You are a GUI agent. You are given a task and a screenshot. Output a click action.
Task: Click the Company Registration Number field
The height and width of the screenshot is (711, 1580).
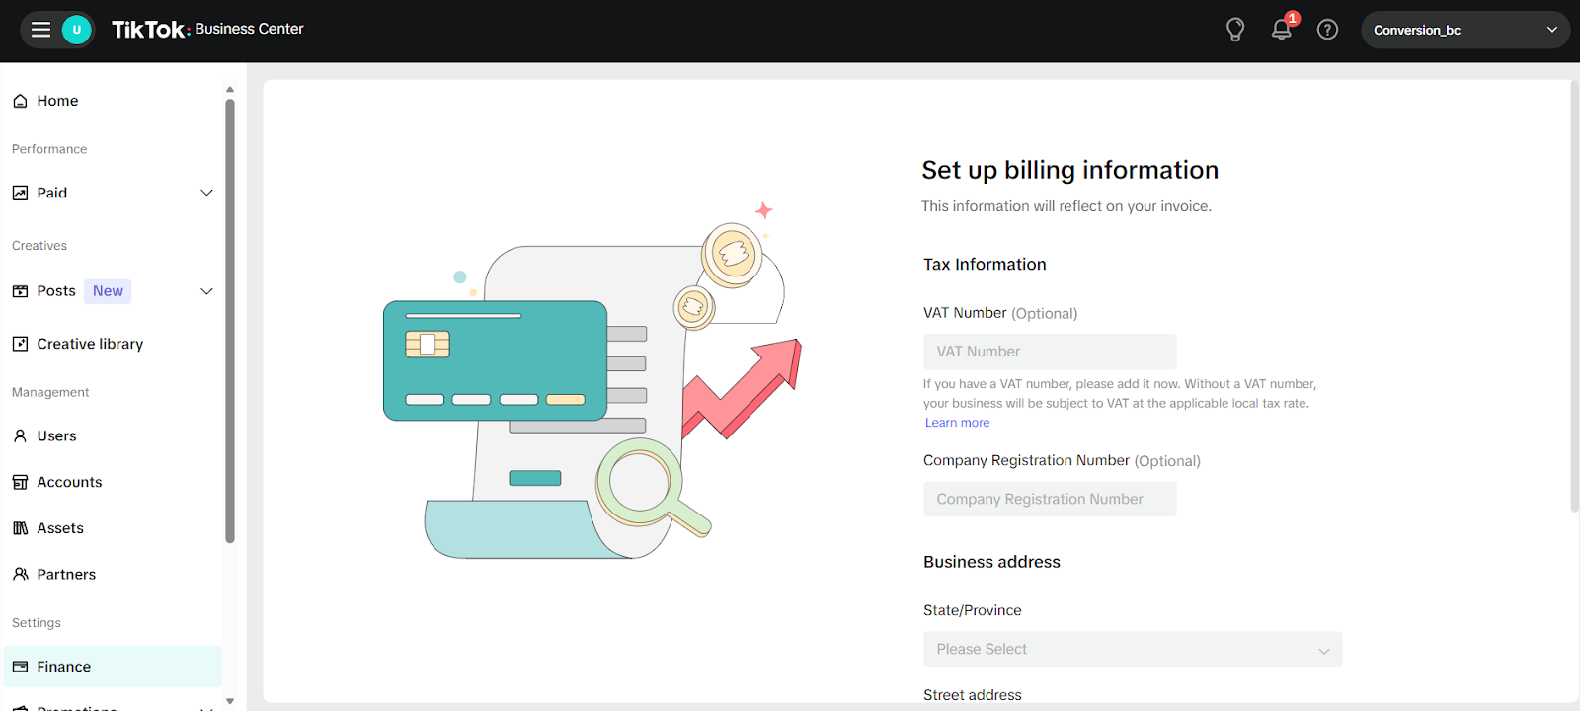click(1049, 499)
